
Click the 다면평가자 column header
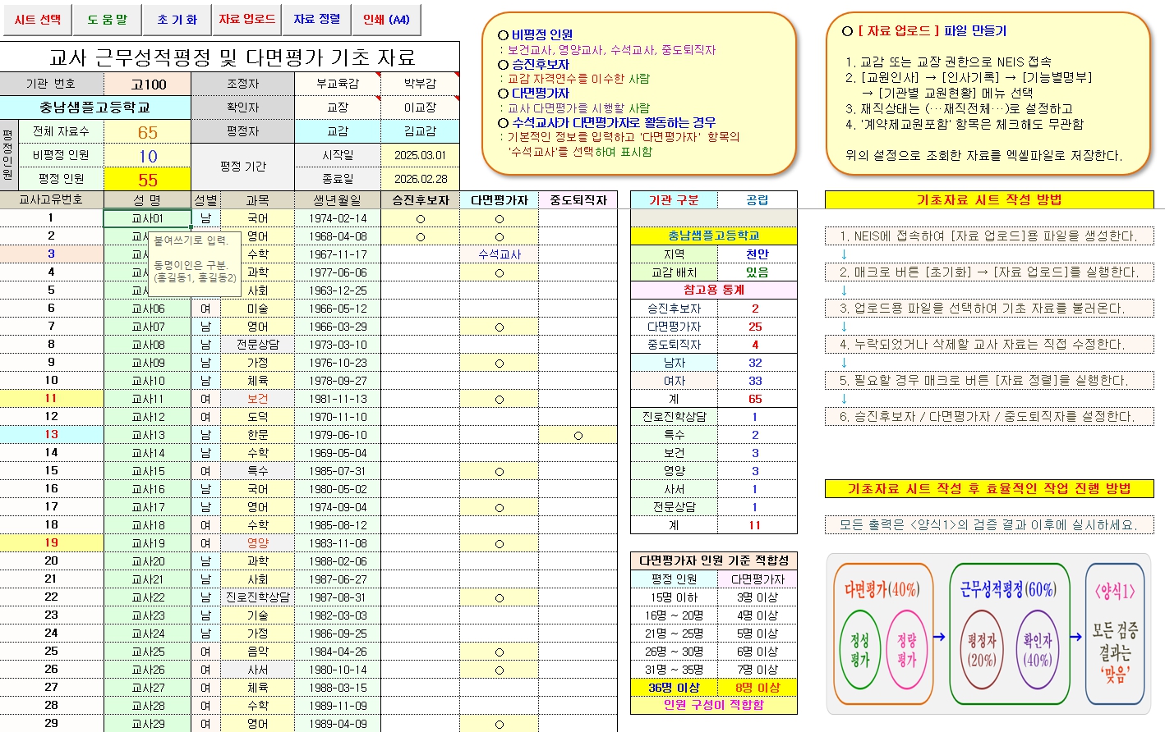coord(499,200)
